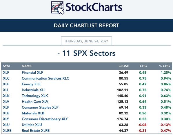
Task: Click the StockCharts logo icon
Action: click(58, 8)
